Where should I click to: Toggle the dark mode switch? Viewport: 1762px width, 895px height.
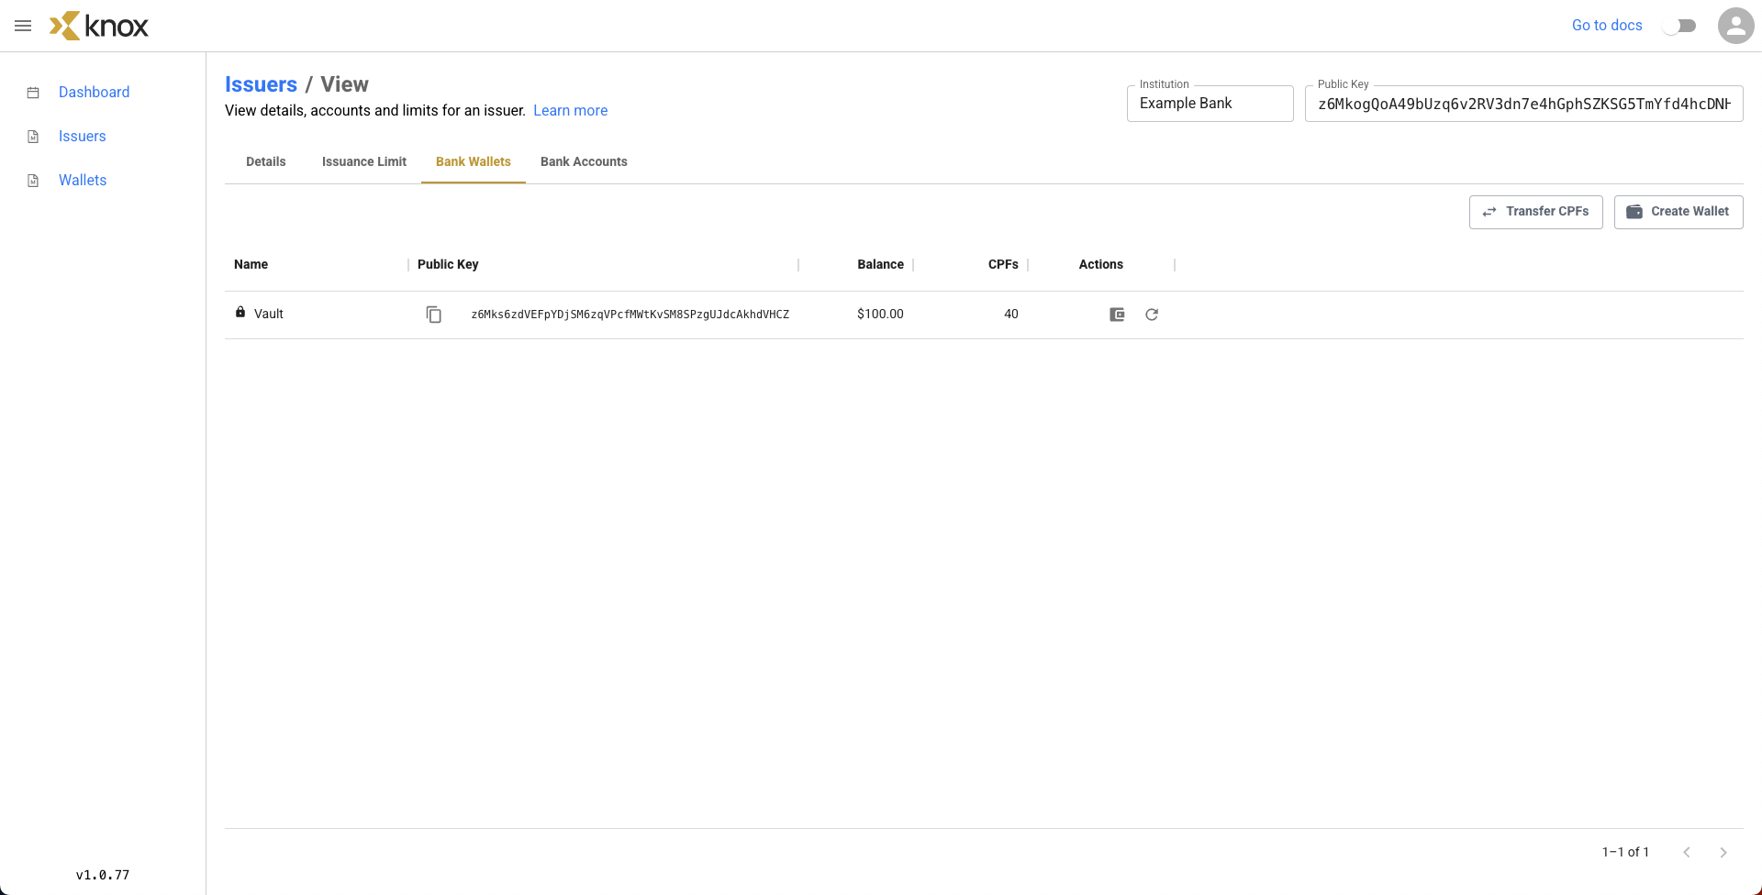[1679, 26]
